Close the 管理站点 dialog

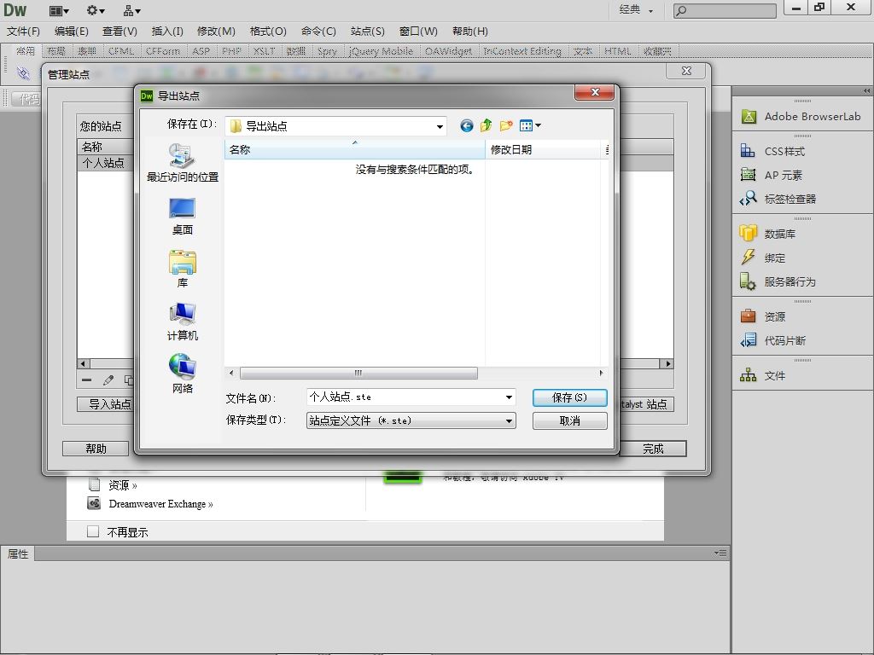point(687,71)
